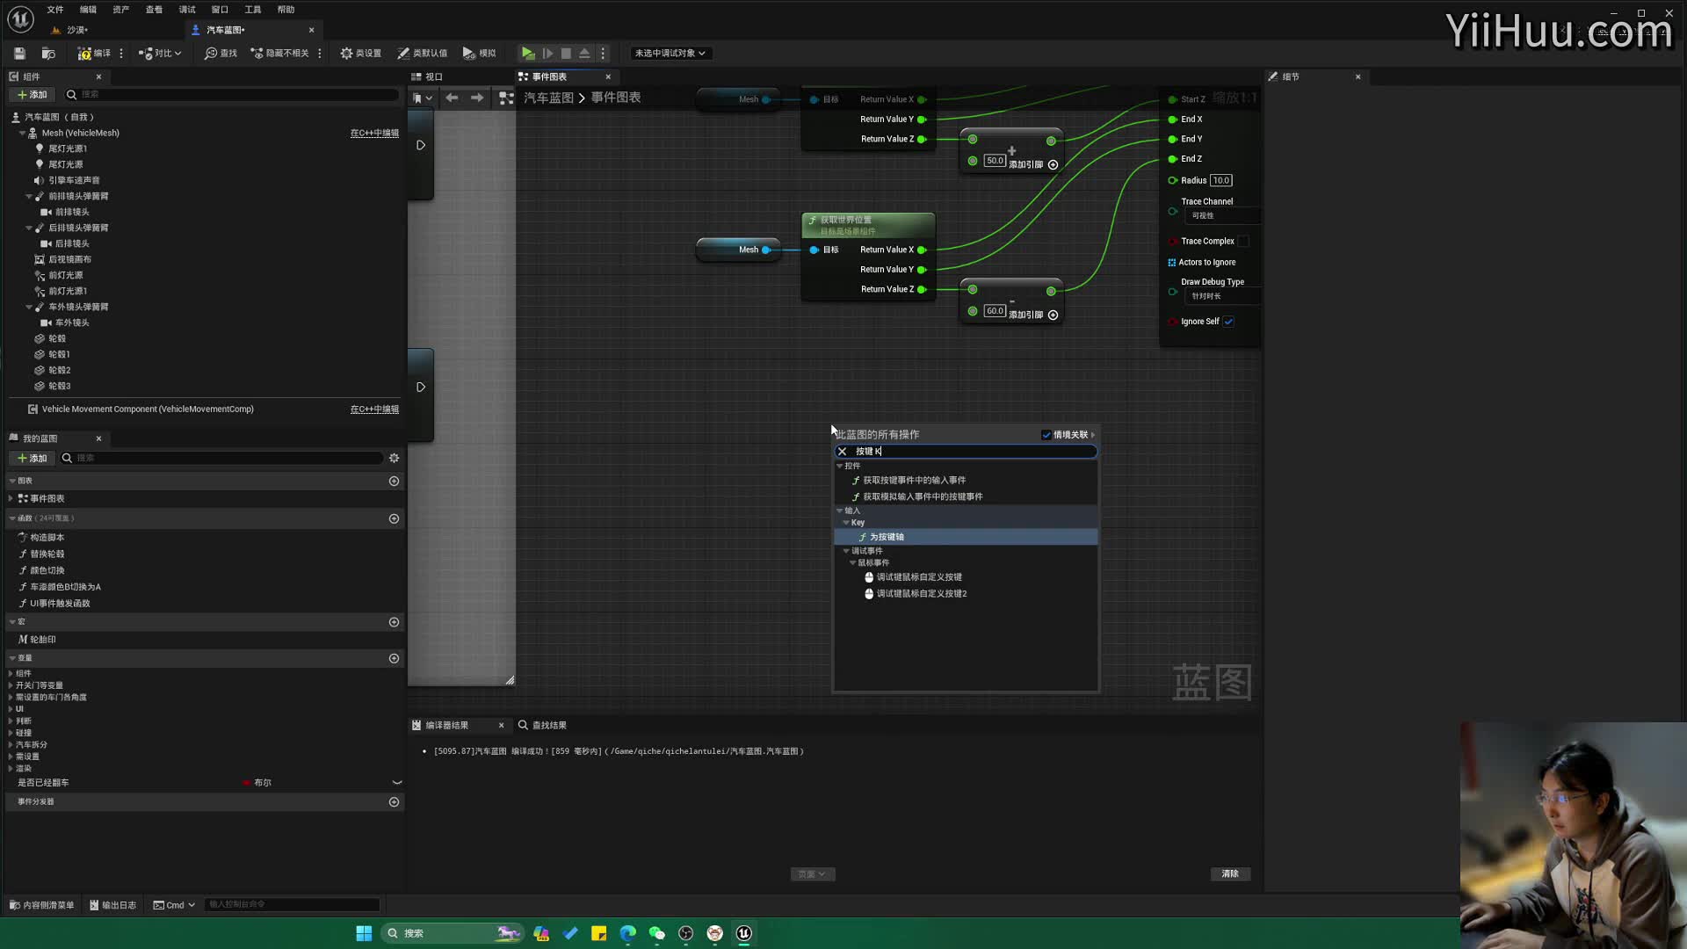Click the Stop playback button
The image size is (1687, 949).
click(x=566, y=54)
